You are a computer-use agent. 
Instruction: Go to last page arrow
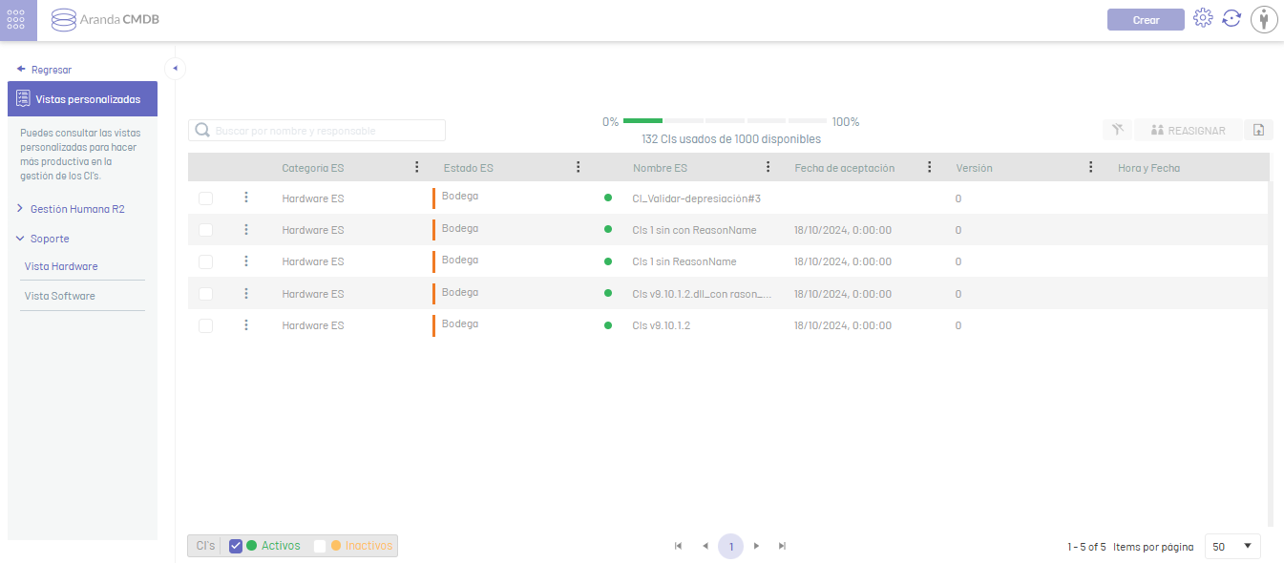tap(782, 546)
